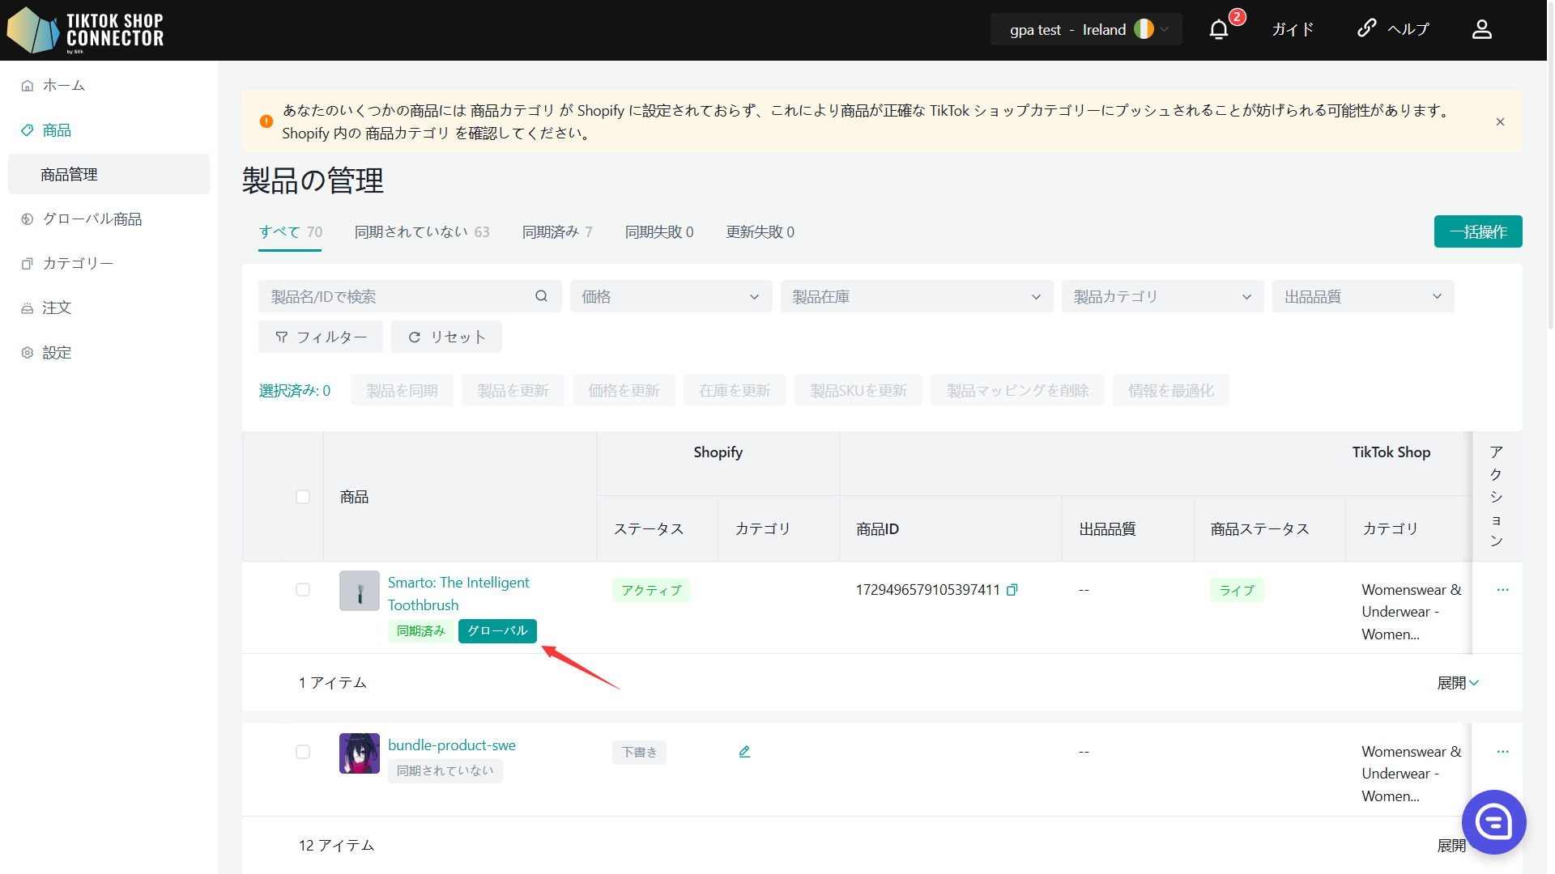Click the フィルター button
Screen dimensions: 1555x874
click(321, 337)
